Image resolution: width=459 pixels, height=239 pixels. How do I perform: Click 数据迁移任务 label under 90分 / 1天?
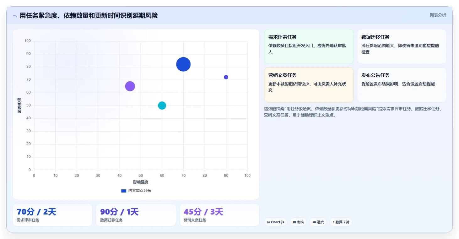[x=111, y=220]
